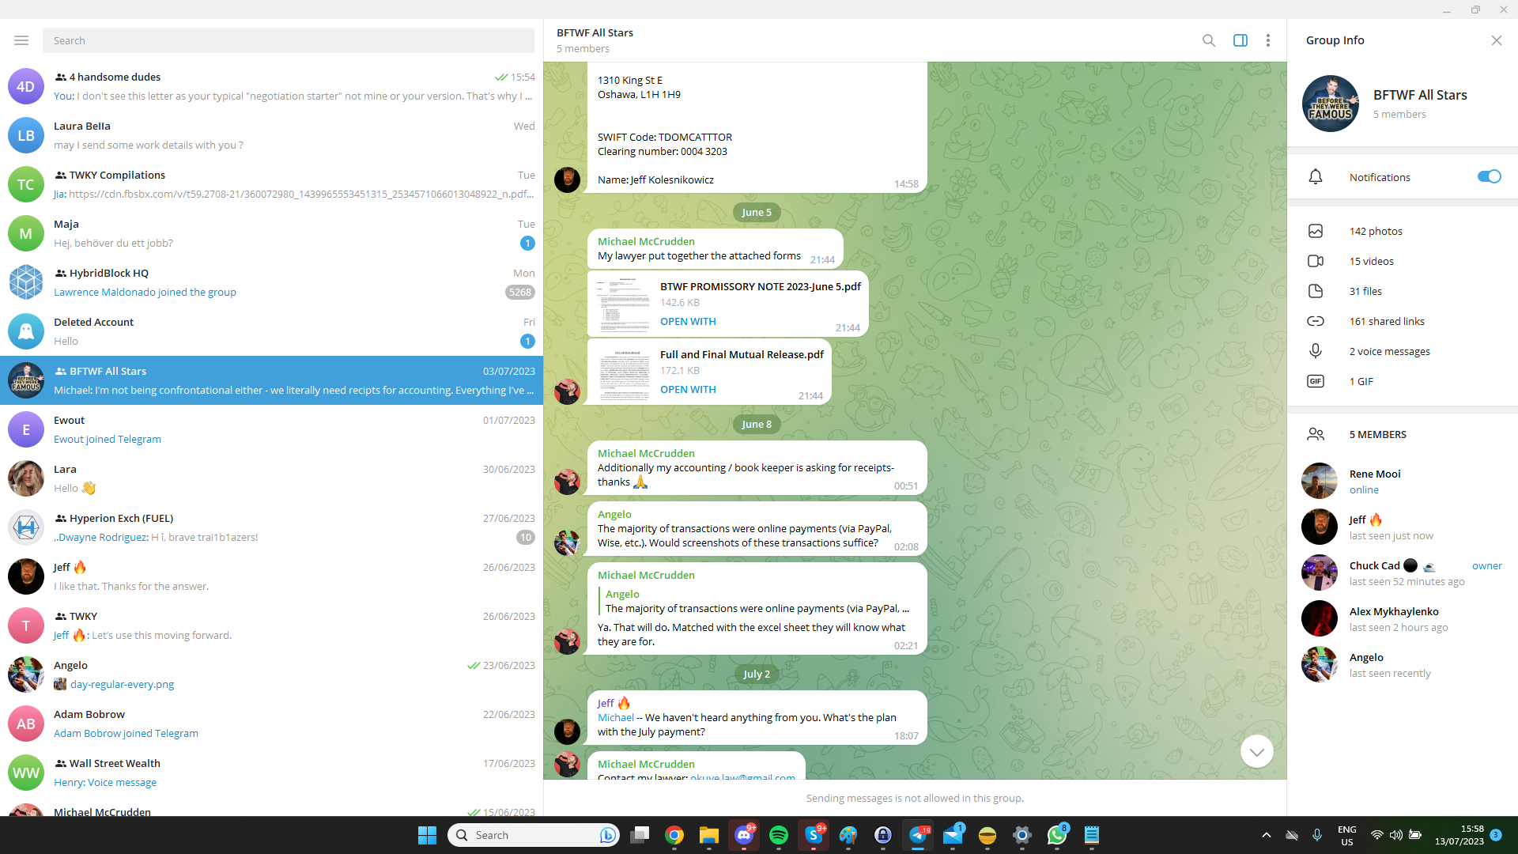Image resolution: width=1518 pixels, height=854 pixels.
Task: Click OPEN WITH for Mutual Release PDF
Action: pyautogui.click(x=688, y=389)
